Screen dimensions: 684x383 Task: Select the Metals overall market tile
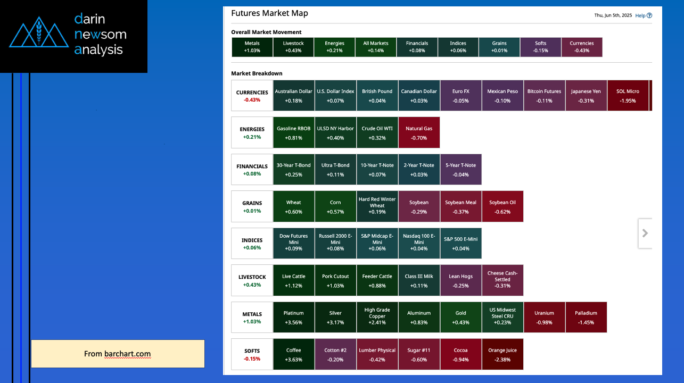click(x=252, y=47)
